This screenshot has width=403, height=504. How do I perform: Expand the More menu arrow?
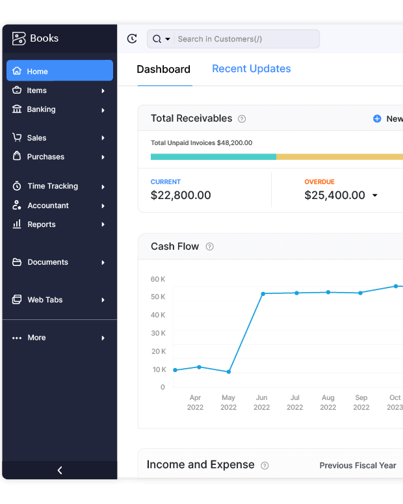pos(103,338)
